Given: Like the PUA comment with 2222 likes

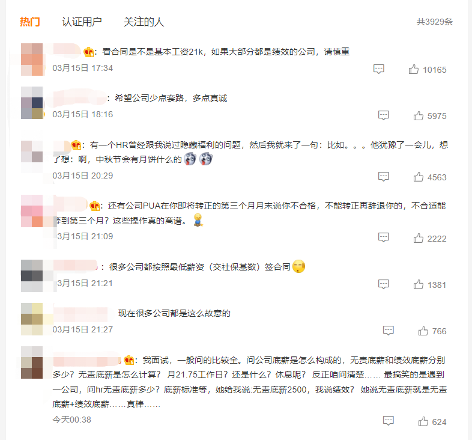Looking at the screenshot, I should pyautogui.click(x=419, y=238).
